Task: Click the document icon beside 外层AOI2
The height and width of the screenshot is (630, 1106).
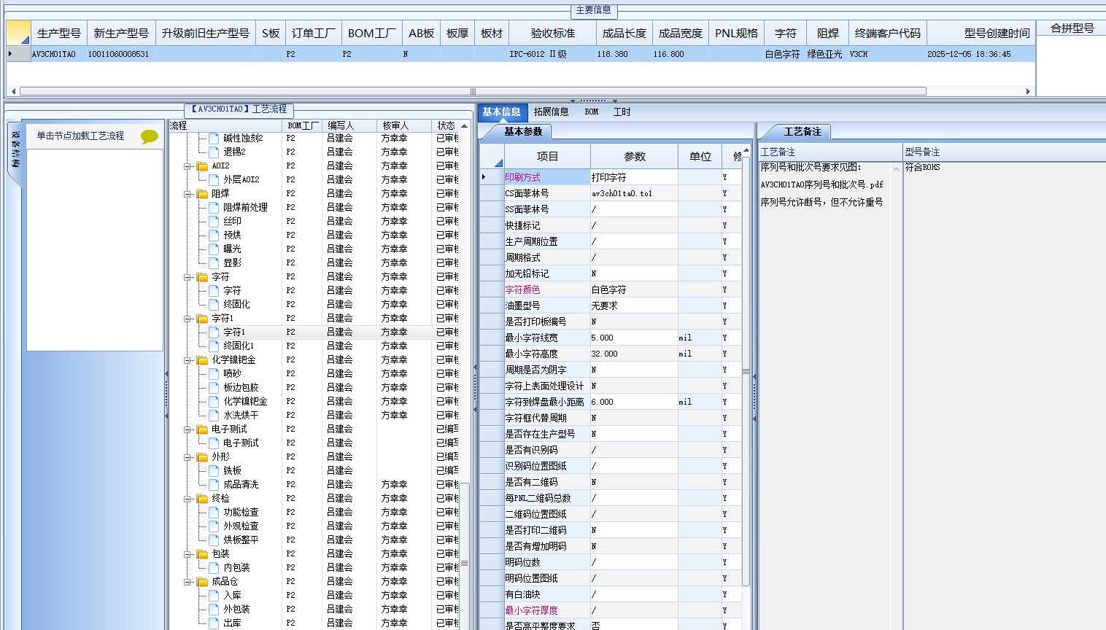Action: (214, 179)
